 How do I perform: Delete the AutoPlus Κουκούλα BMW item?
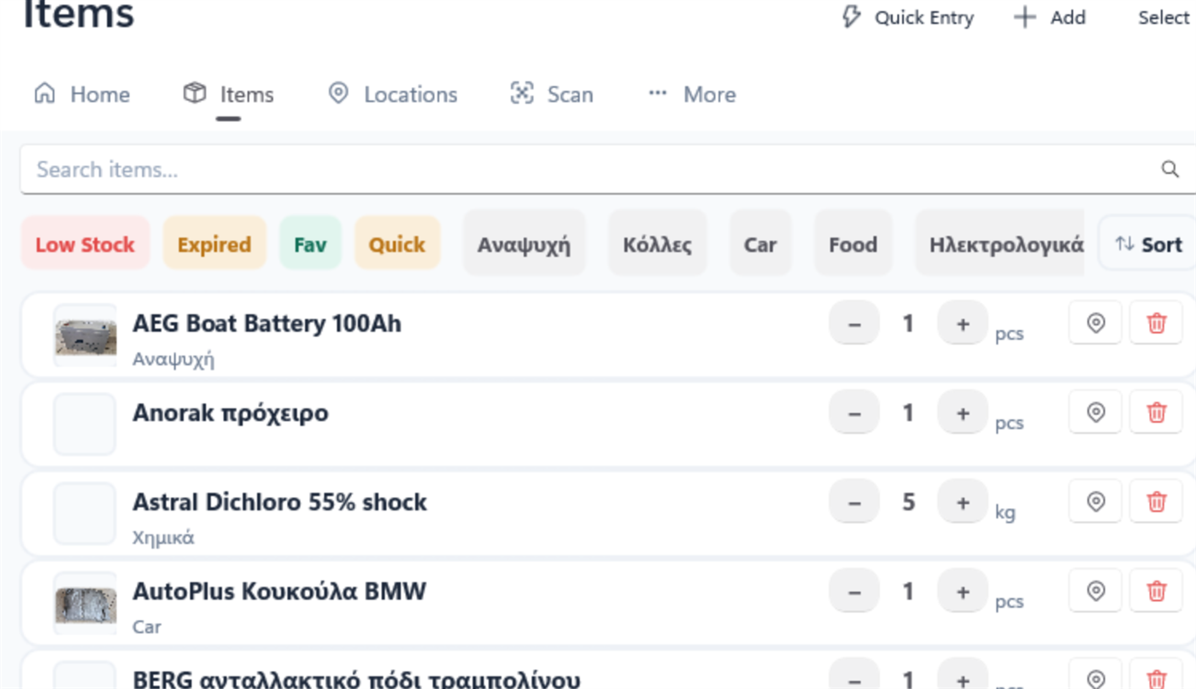1156,591
